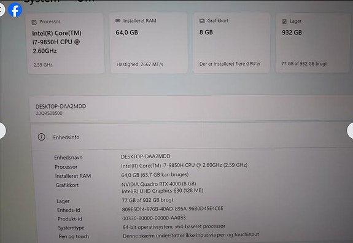Click the Enheds-id value text

[173, 209]
